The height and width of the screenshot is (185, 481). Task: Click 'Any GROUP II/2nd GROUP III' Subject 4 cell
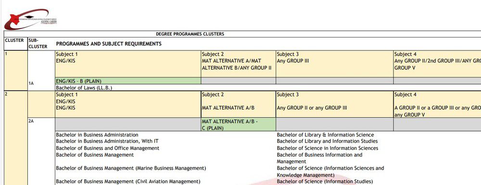point(437,64)
